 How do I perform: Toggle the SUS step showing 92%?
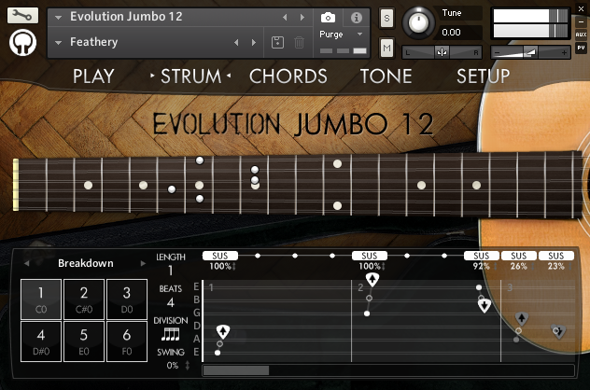tap(482, 256)
